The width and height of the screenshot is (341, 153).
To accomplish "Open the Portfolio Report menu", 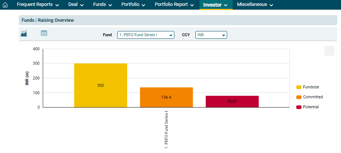I will [x=174, y=5].
